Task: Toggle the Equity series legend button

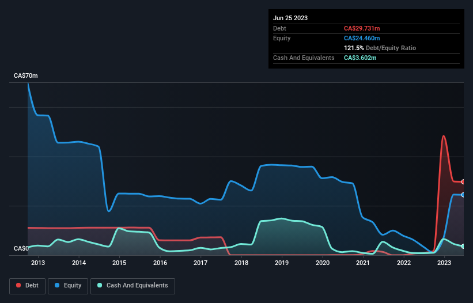Action: pyautogui.click(x=68, y=286)
